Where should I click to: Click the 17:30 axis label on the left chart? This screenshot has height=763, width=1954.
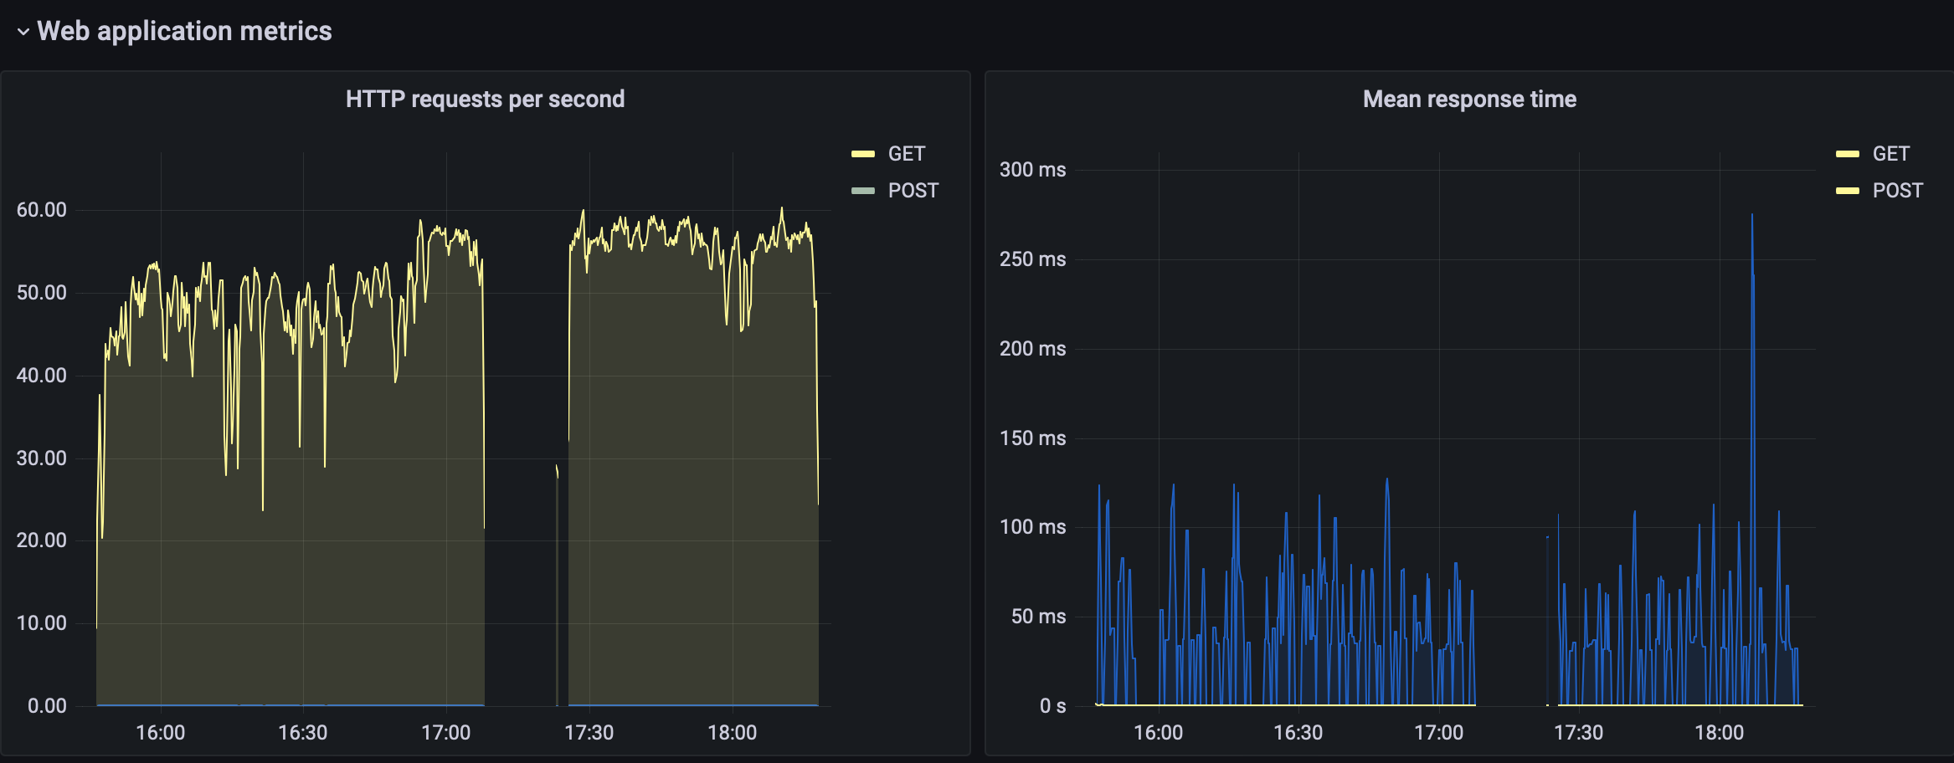(x=592, y=732)
